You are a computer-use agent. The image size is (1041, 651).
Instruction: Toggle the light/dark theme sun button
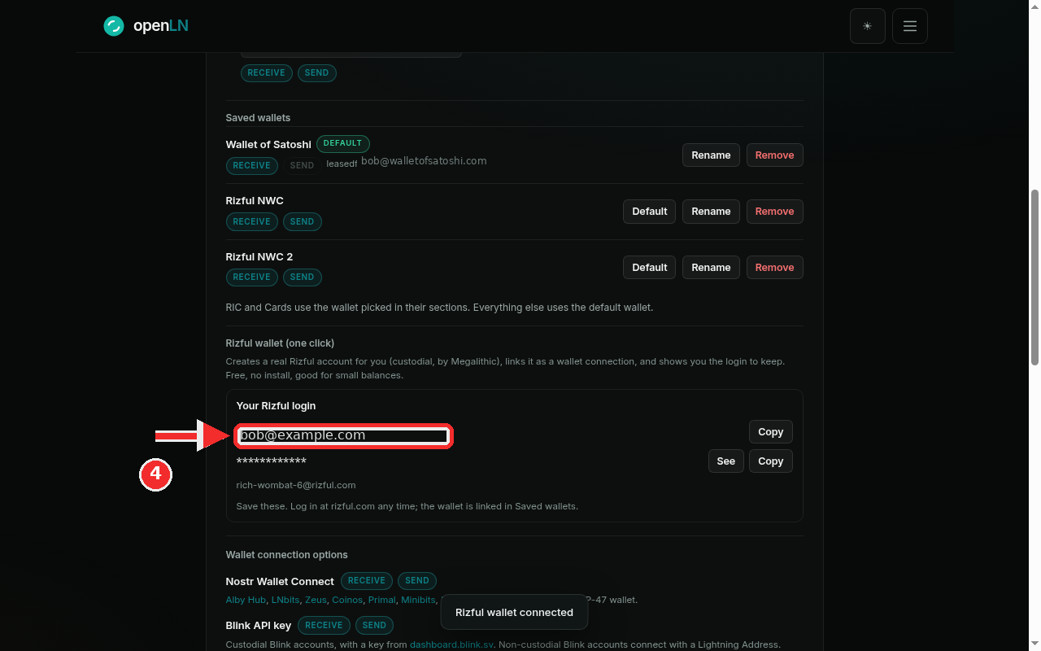point(868,26)
